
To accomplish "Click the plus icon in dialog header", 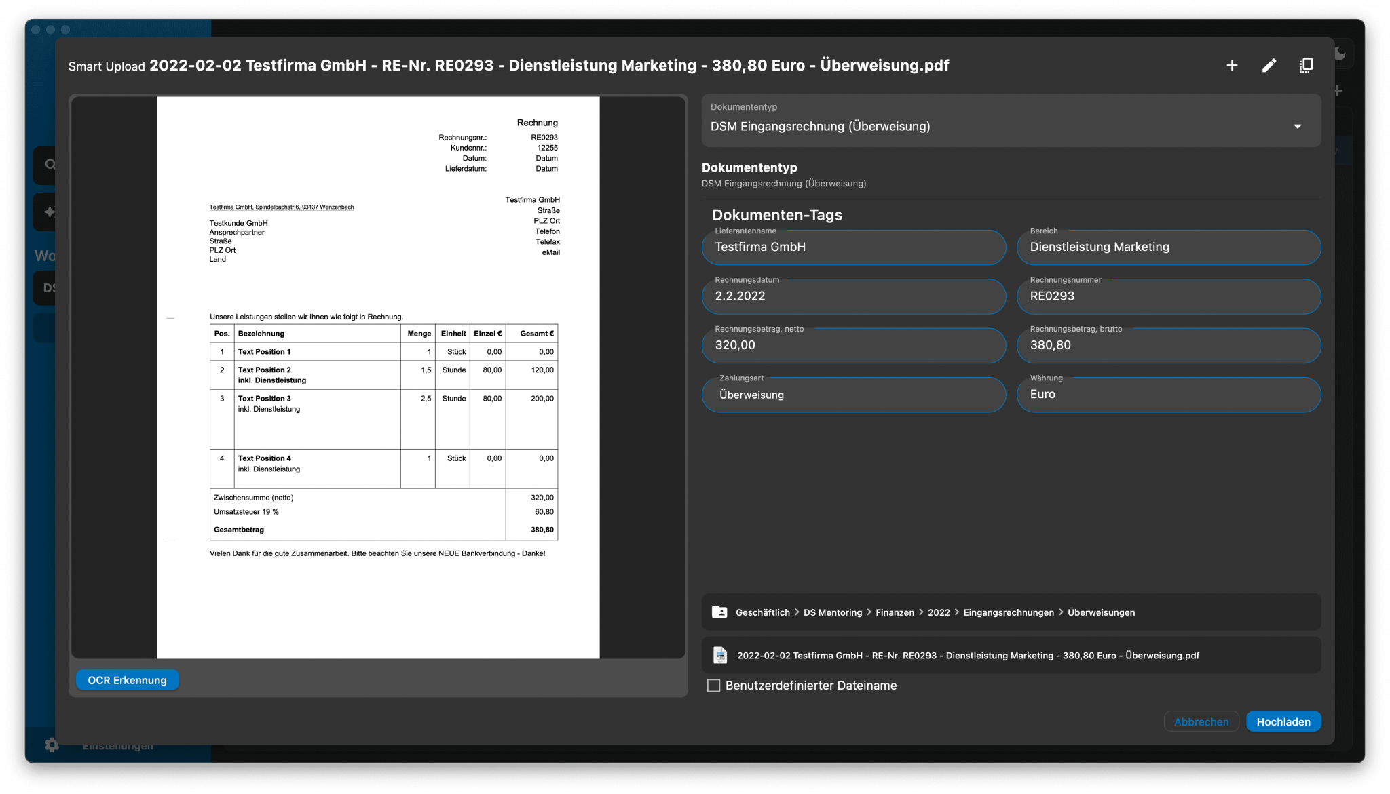I will pos(1232,66).
